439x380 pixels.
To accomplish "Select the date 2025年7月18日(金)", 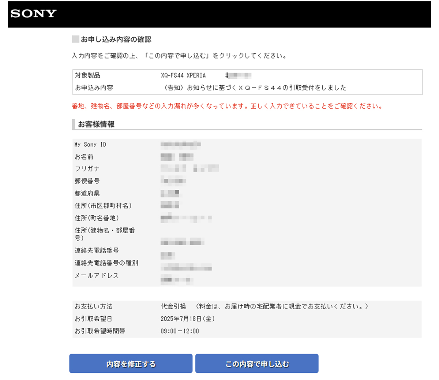I will tap(188, 319).
